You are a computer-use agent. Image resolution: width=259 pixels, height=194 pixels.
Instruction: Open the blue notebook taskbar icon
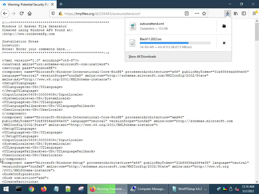coord(56,189)
